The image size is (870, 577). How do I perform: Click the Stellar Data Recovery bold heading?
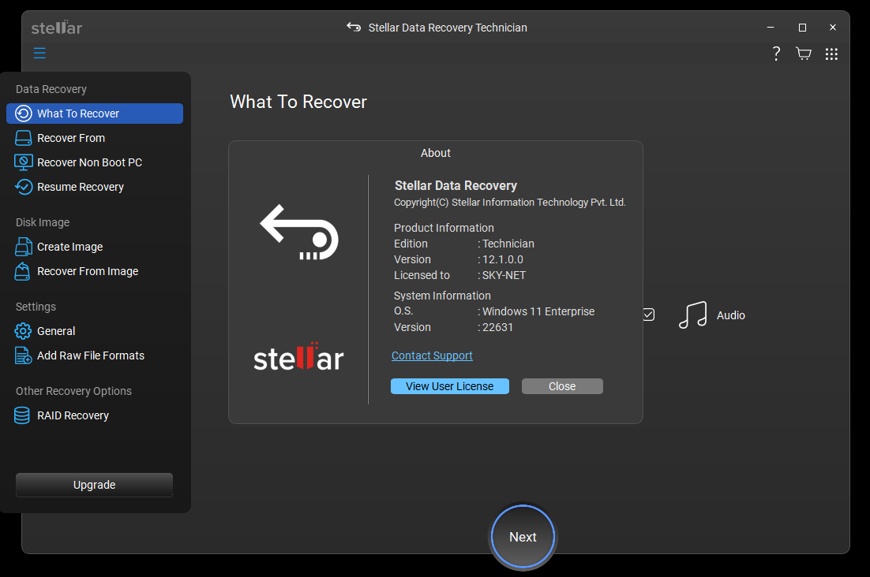pyautogui.click(x=456, y=185)
